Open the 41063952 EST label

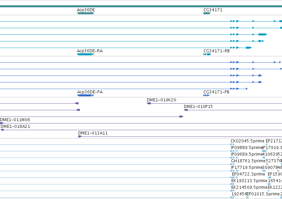pos(272,154)
